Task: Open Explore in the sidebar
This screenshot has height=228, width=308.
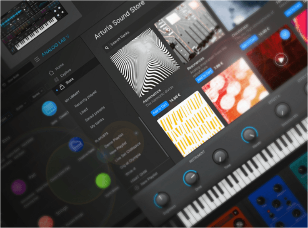Action: pyautogui.click(x=65, y=73)
